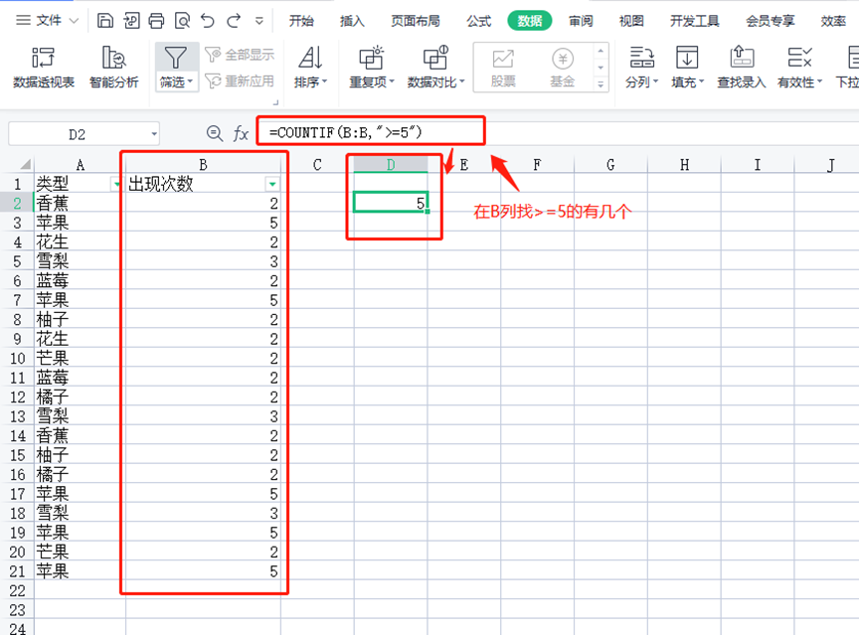The width and height of the screenshot is (859, 635).
Task: Select the 基金 fund data type
Action: 563,67
